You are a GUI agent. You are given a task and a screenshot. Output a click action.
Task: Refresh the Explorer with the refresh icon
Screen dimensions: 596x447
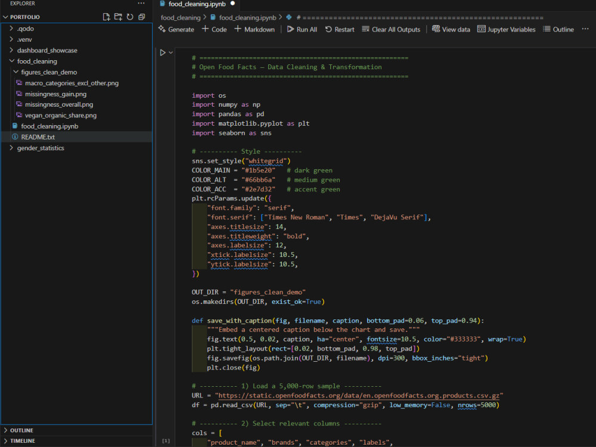130,17
